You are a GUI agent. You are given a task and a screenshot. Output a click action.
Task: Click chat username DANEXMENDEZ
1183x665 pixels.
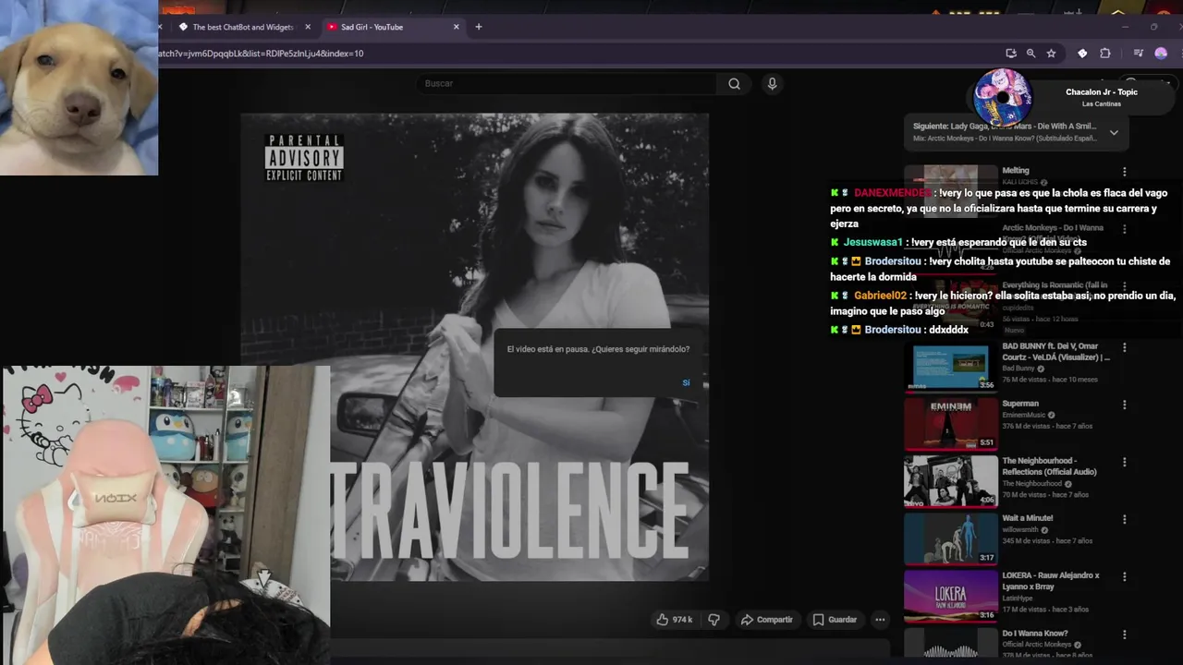coord(893,193)
